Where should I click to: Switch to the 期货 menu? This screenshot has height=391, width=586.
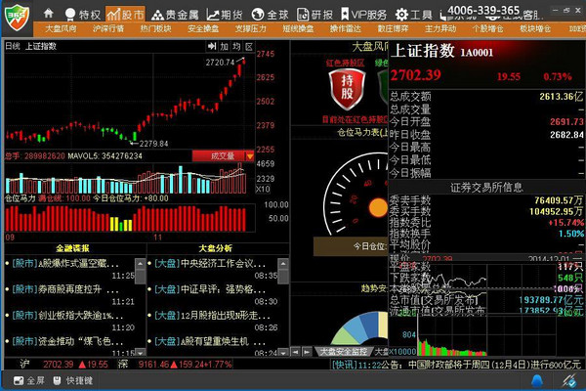point(225,15)
